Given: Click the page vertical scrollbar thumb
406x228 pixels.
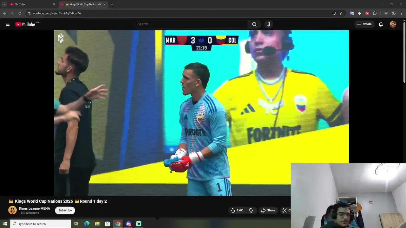Looking at the screenshot, I should [x=404, y=52].
